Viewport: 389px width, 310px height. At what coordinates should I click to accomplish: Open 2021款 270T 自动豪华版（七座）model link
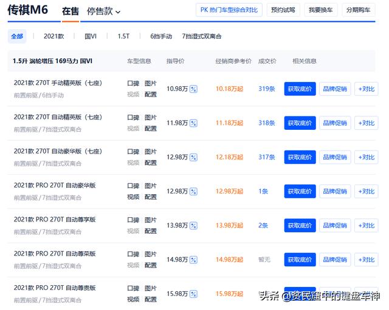point(58,151)
